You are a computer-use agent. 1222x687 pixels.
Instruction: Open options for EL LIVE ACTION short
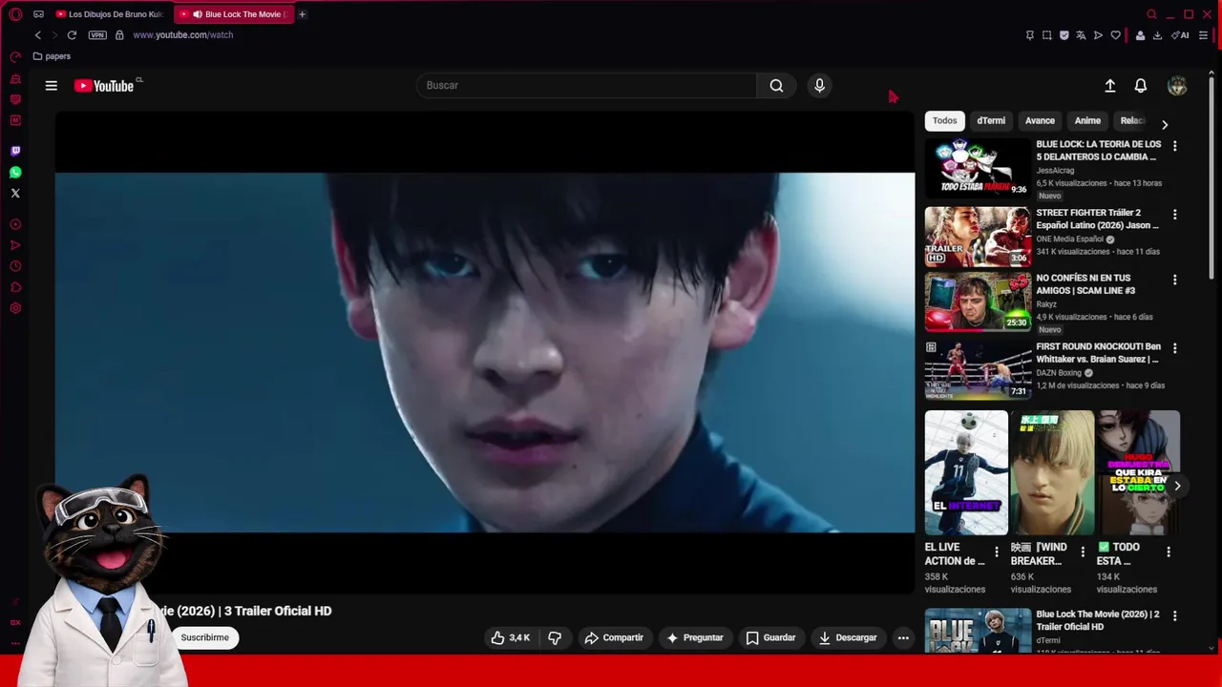(x=997, y=552)
